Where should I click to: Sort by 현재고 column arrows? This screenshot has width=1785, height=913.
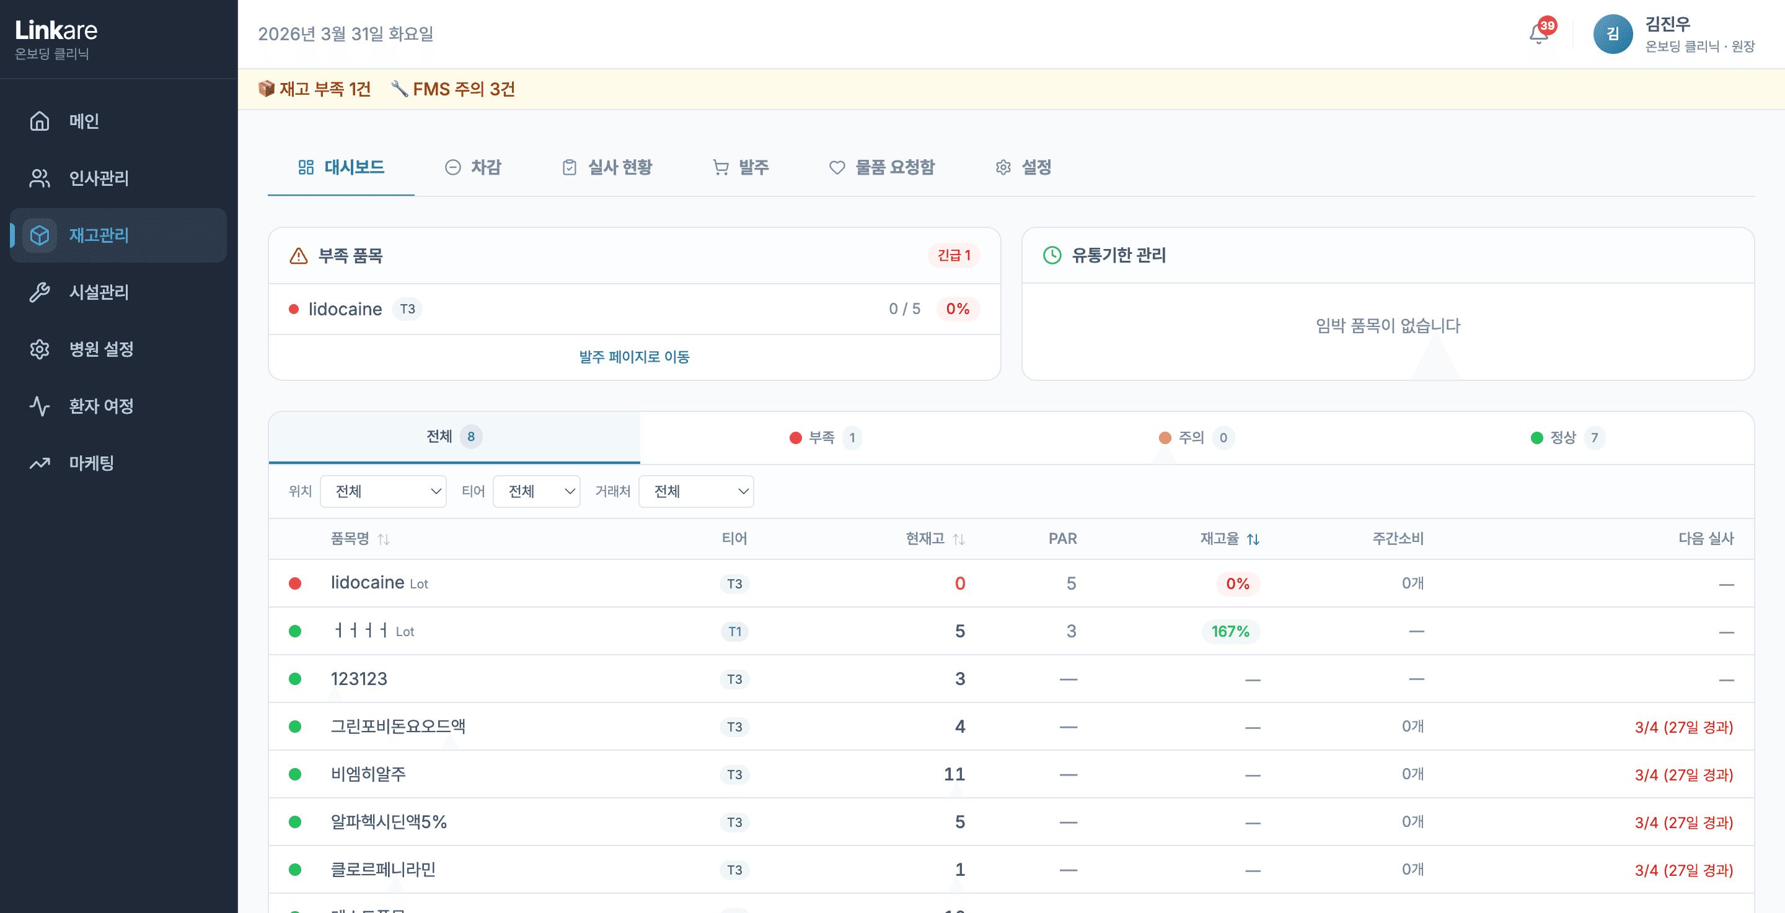[x=958, y=539]
